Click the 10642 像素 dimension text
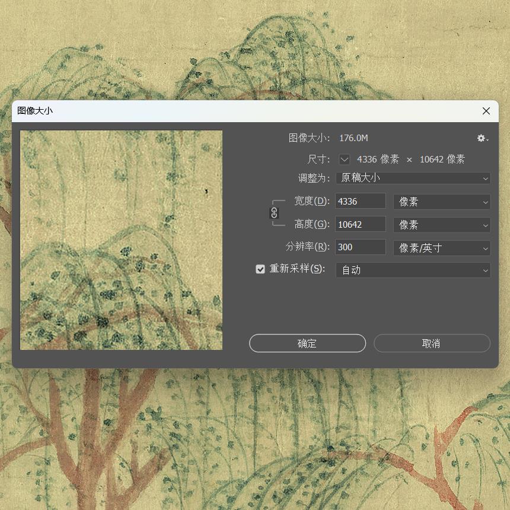510x510 pixels. point(442,160)
